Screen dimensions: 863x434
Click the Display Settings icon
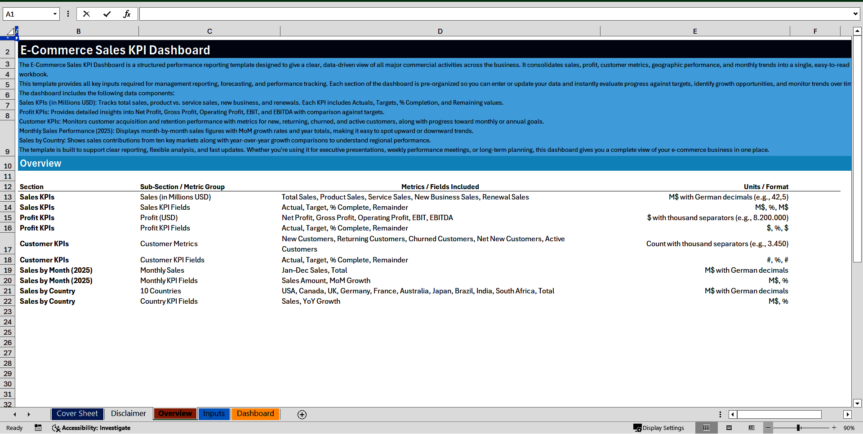(x=638, y=428)
